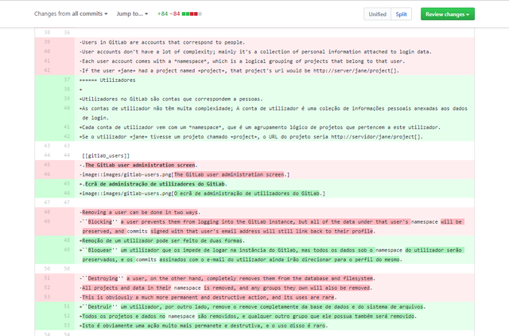Click removed line 'Removing a user can be done'
Viewport: 509px width, 336px height.
tap(140, 213)
